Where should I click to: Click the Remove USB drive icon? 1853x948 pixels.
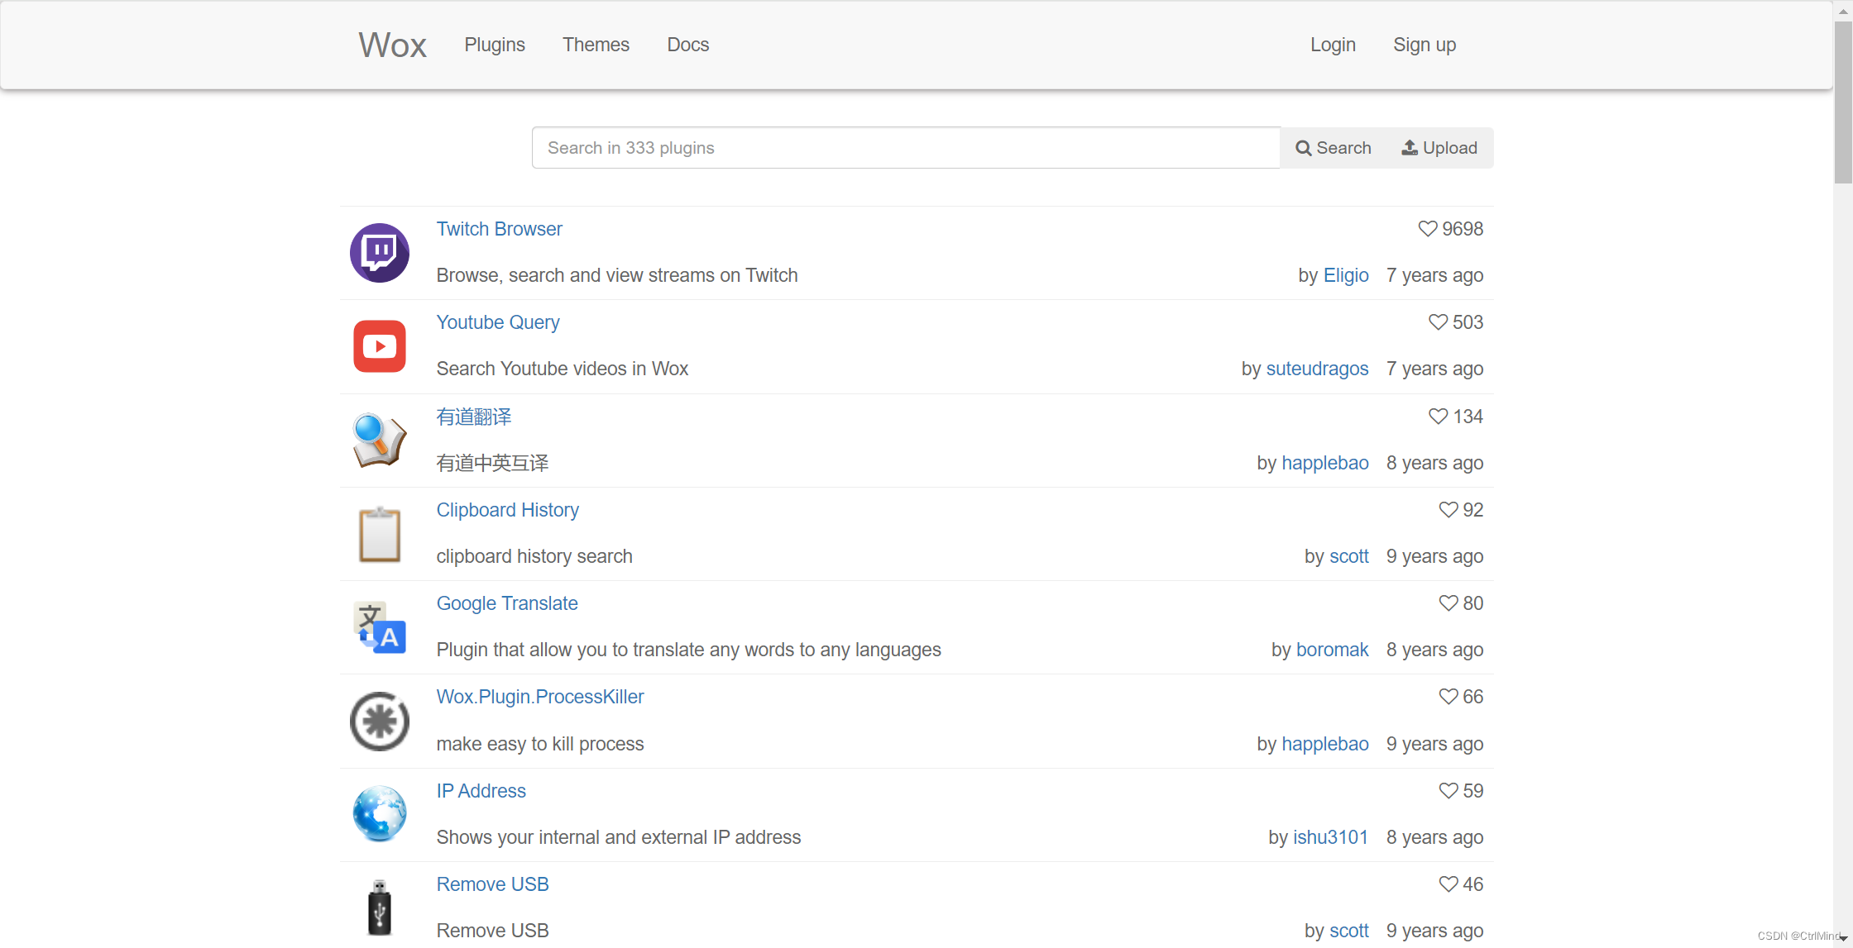[x=379, y=908]
